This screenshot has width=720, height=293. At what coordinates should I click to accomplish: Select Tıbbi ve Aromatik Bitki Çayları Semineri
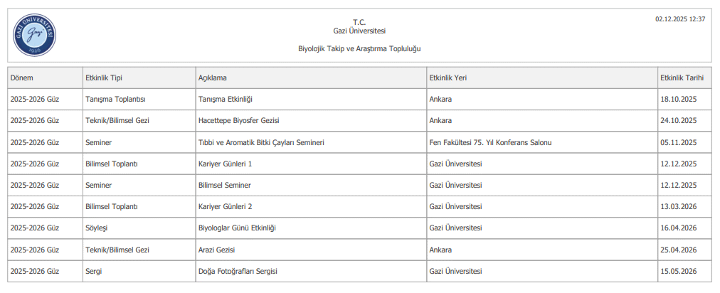tap(261, 142)
